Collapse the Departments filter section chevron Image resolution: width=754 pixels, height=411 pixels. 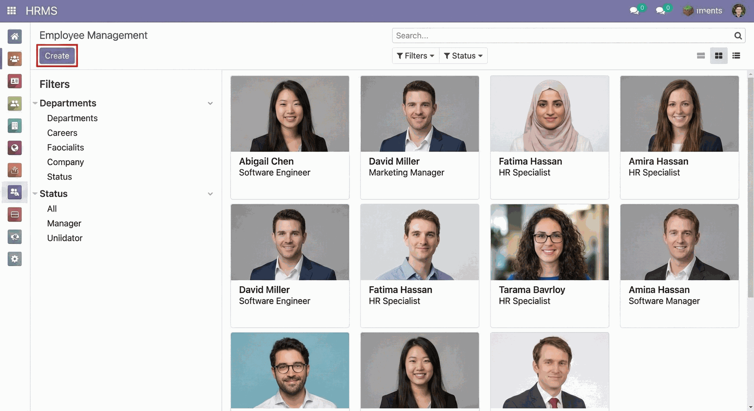pyautogui.click(x=210, y=103)
